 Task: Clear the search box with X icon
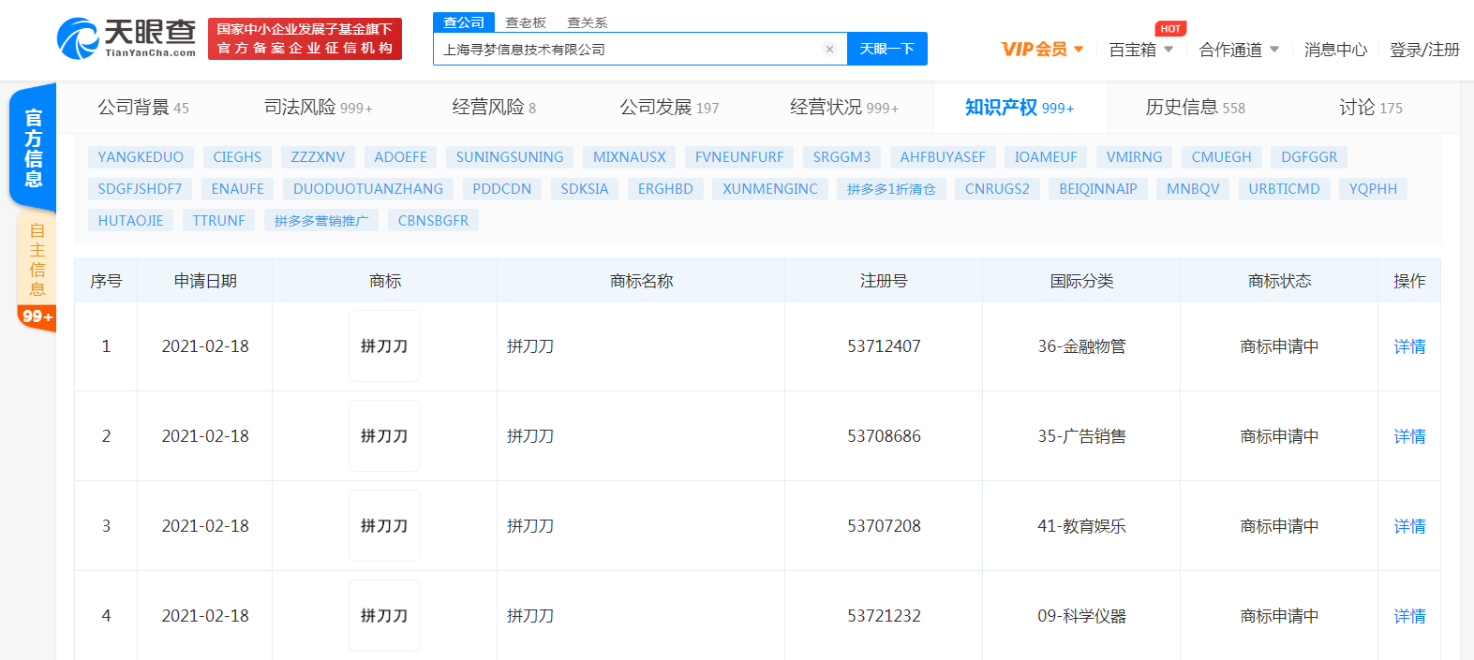(829, 50)
